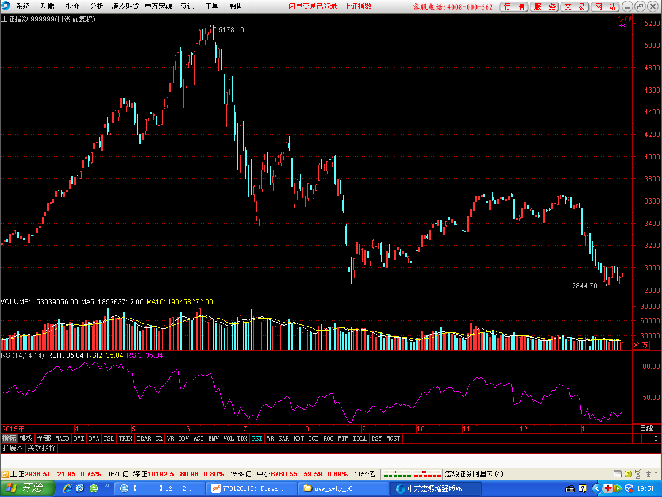Click the 服务 button at top right

[x=544, y=6]
